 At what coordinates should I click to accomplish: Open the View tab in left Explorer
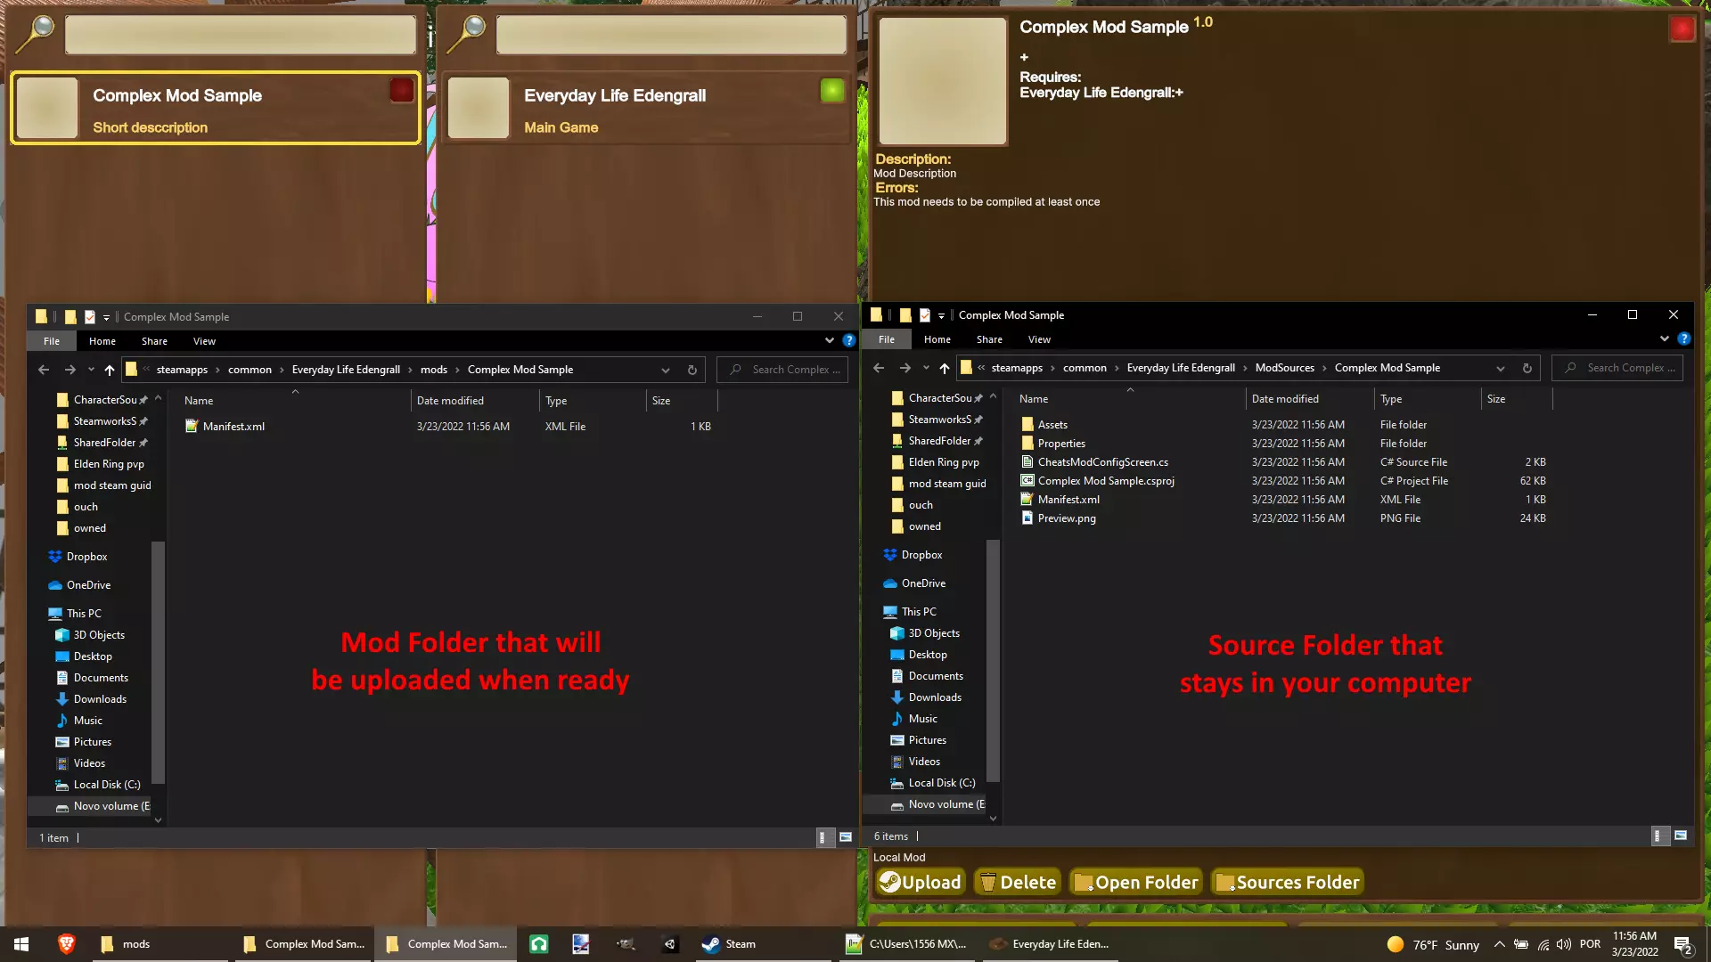204,341
